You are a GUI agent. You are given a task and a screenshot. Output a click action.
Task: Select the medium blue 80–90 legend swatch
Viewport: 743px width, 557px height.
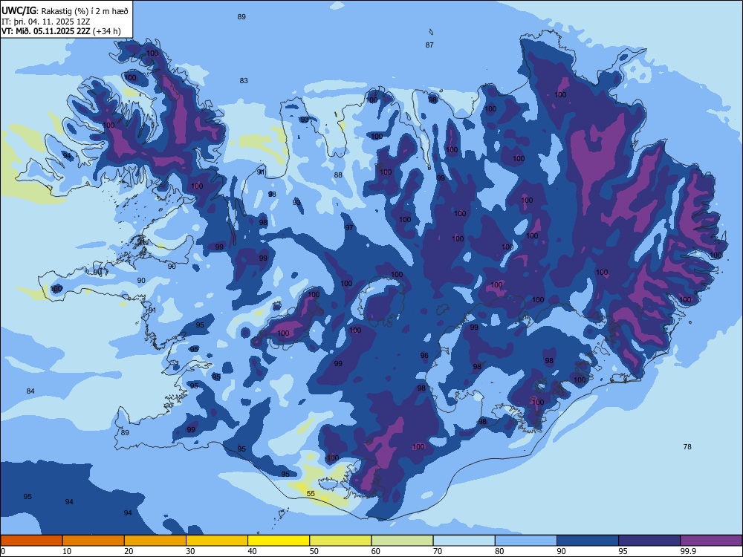pos(526,541)
